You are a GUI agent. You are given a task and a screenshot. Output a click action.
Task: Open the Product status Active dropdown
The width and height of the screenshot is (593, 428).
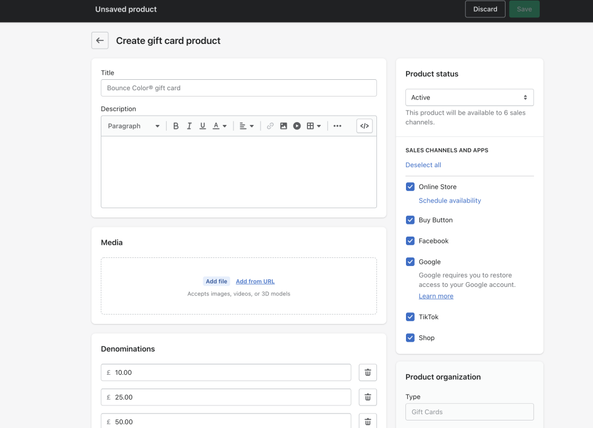469,98
